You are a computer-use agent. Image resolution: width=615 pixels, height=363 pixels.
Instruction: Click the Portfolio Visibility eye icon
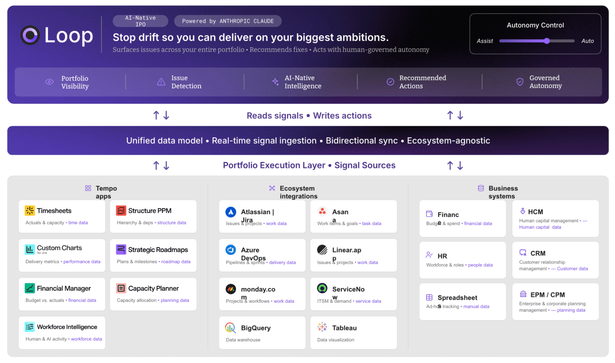point(49,82)
